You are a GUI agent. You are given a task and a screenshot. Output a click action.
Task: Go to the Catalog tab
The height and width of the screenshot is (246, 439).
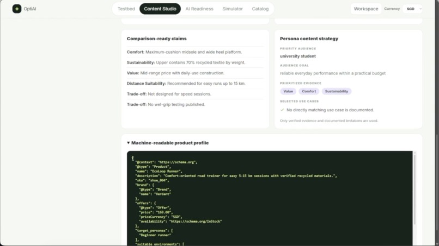coord(260,9)
